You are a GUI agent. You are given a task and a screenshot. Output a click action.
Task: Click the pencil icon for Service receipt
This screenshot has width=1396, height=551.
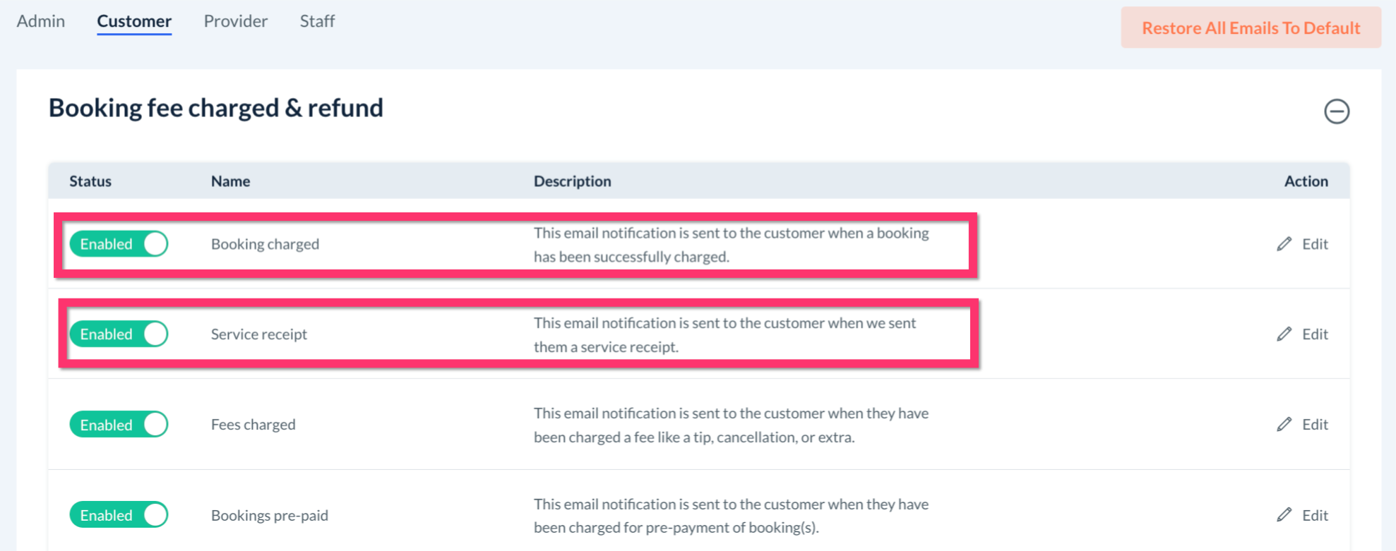coord(1284,334)
